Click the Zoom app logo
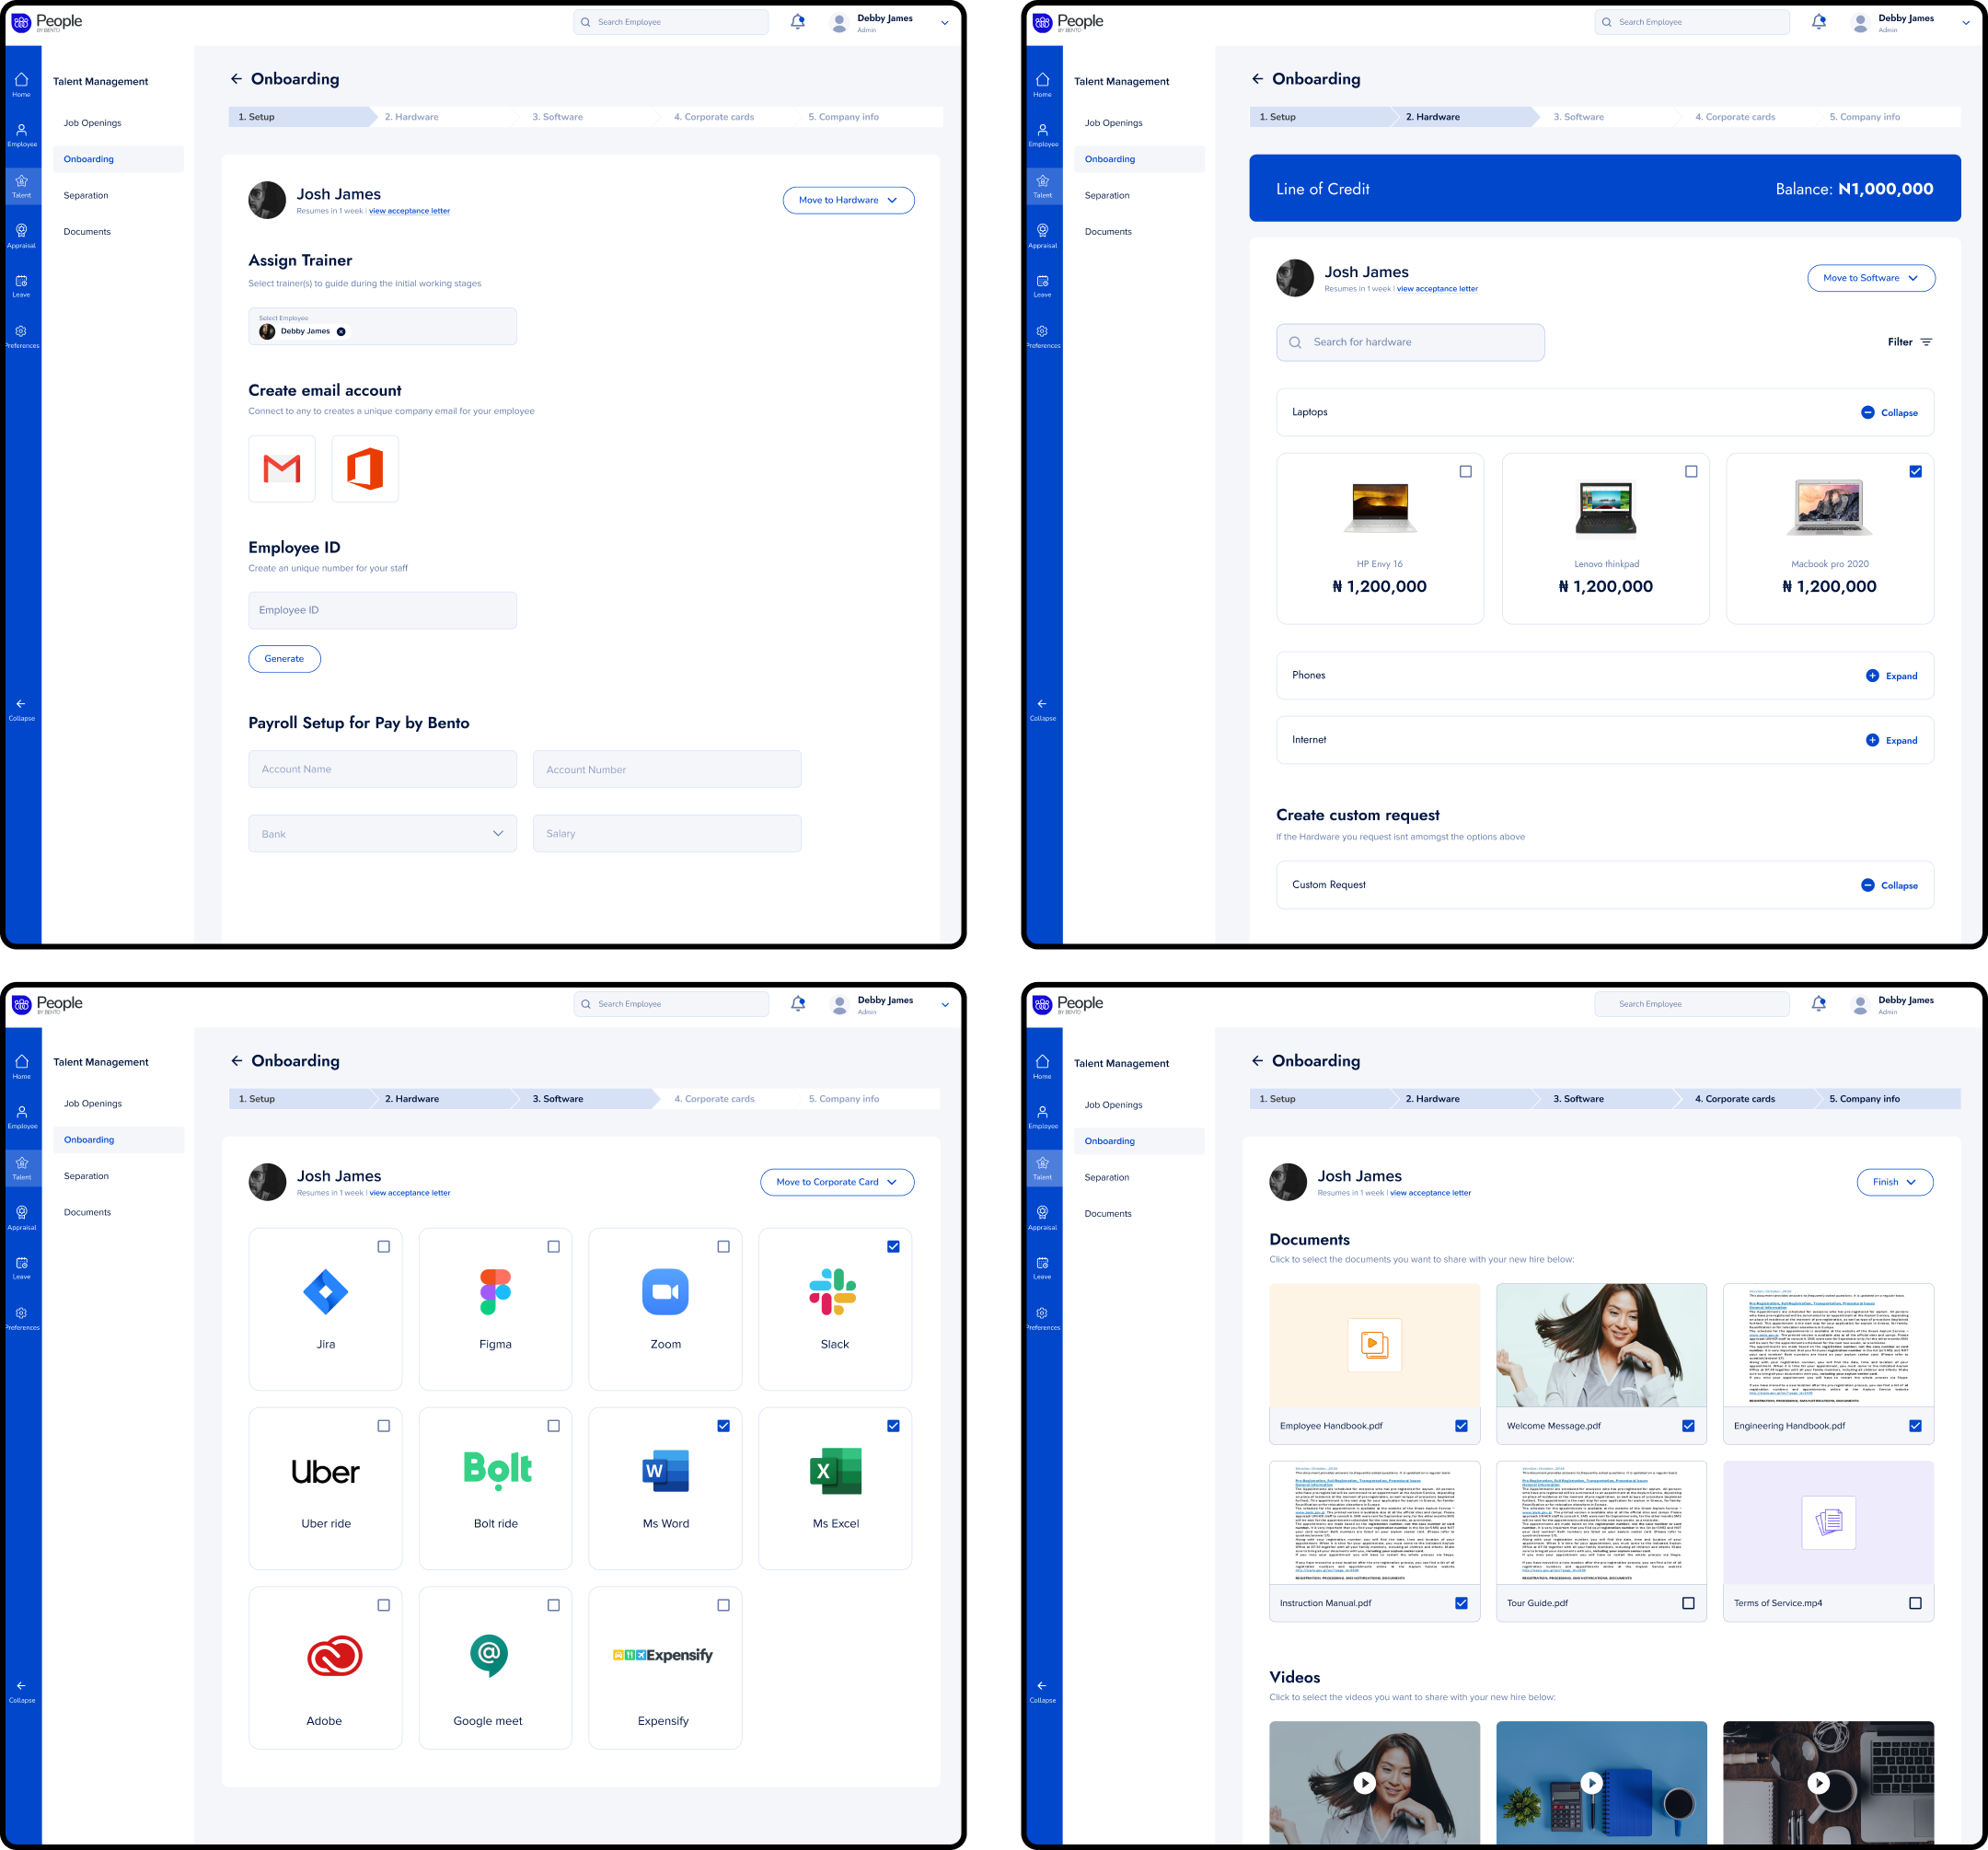The width and height of the screenshot is (1988, 1850). click(x=665, y=1291)
